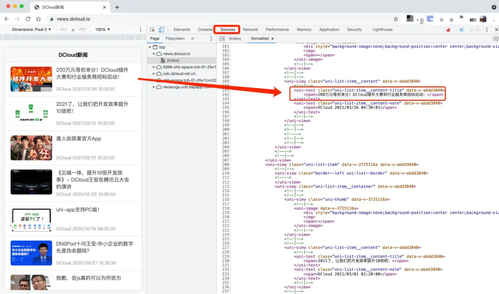Hide the navigator sidebar icon
The height and width of the screenshot is (294, 499).
coord(222,38)
